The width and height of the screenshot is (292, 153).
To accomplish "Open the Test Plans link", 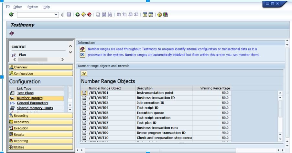I will pos(25,93).
